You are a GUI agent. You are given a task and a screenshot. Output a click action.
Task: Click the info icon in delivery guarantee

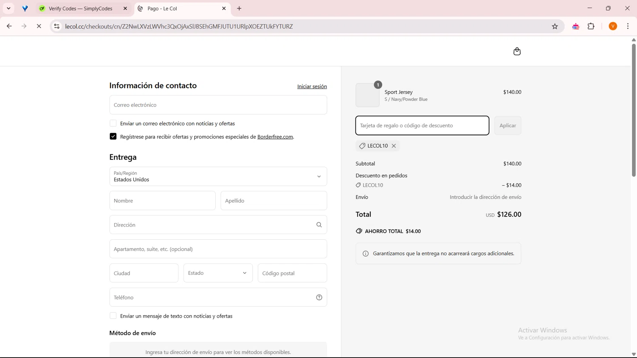366,254
